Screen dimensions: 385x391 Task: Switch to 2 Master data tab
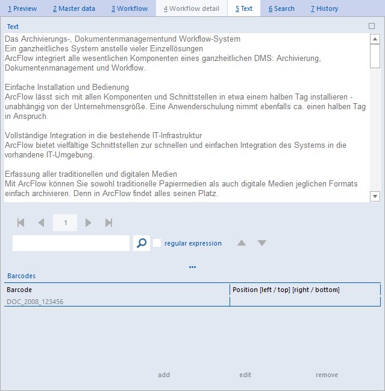tap(74, 8)
